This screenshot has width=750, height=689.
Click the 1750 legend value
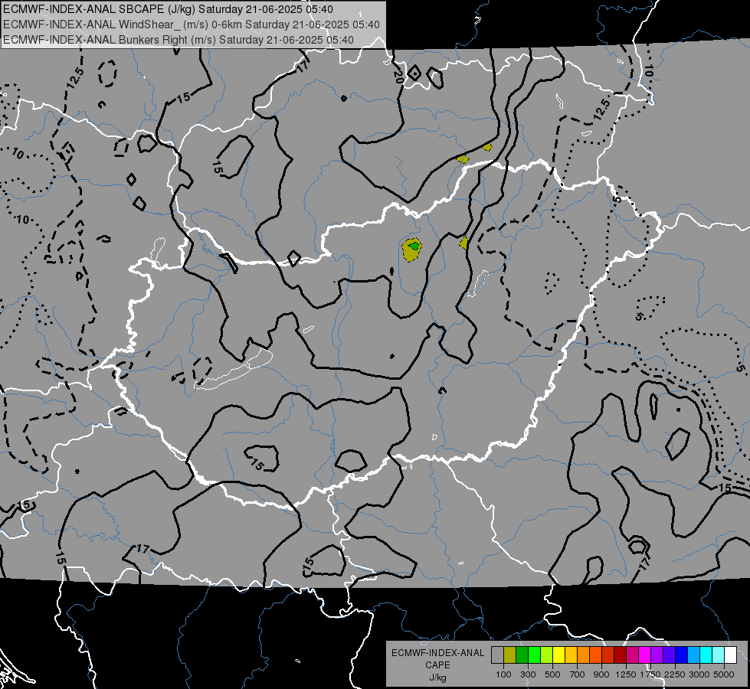tap(650, 674)
